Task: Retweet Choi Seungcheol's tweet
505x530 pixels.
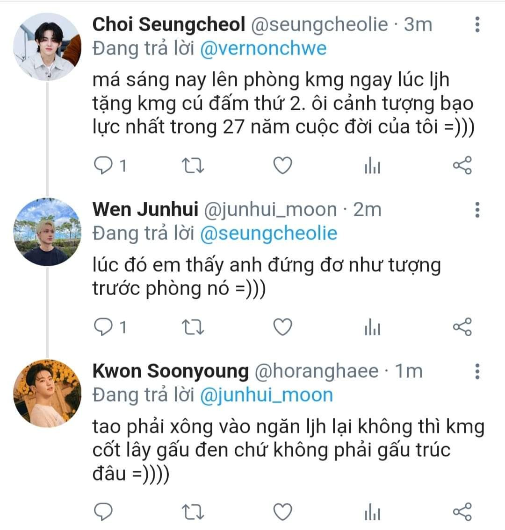Action: pos(192,166)
